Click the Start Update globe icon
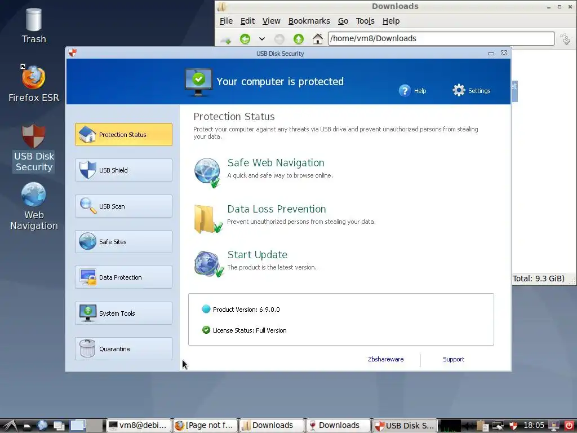Screen dimensions: 577x433 208,264
